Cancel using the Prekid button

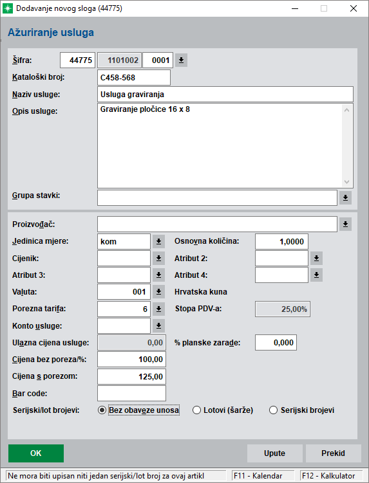(333, 453)
